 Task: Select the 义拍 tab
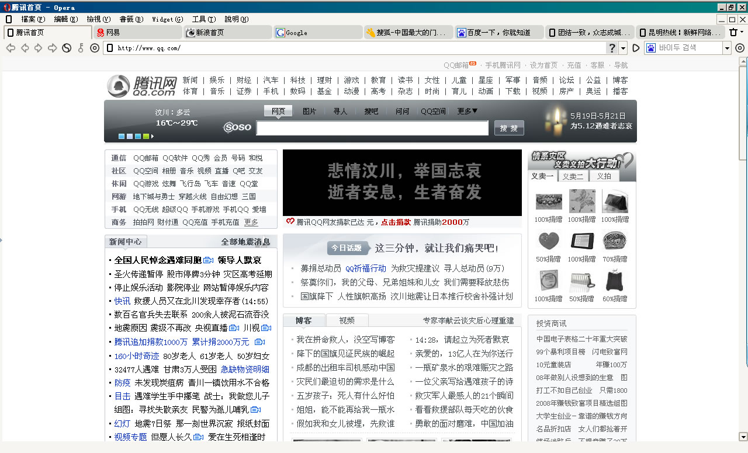pyautogui.click(x=604, y=176)
